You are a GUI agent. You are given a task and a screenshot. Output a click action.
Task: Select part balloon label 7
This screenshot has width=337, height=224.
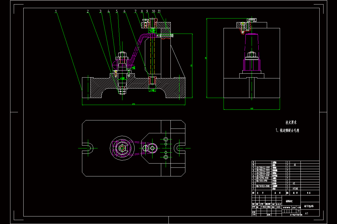(x=135, y=11)
